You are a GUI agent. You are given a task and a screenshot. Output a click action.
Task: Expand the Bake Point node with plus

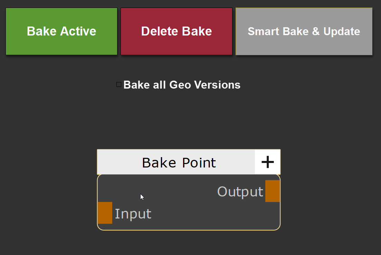point(268,162)
